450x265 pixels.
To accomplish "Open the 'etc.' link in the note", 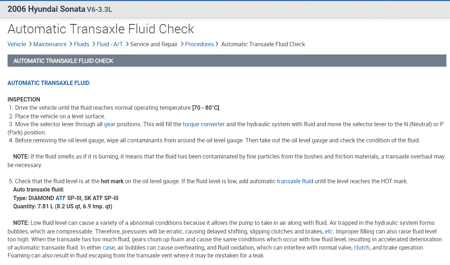I will click(x=329, y=231).
